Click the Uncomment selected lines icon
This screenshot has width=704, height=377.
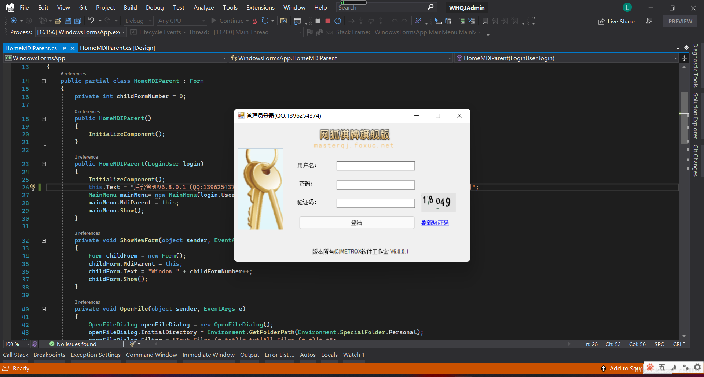click(472, 21)
